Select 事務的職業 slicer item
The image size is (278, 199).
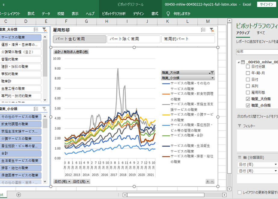click(x=20, y=74)
